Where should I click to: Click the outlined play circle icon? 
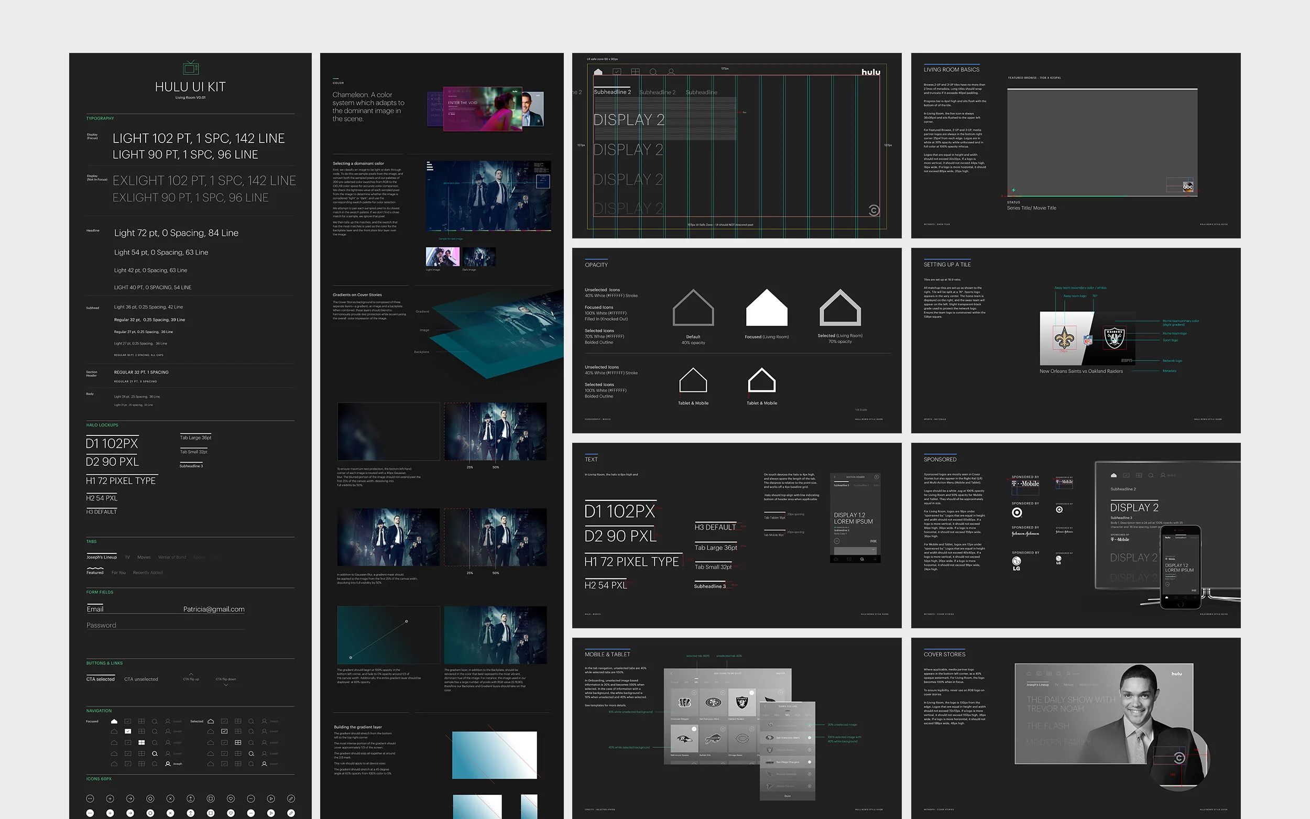[271, 799]
